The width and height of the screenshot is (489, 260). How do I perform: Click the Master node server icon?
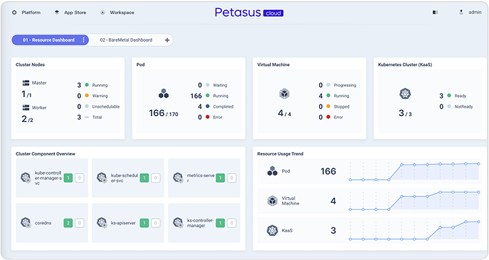[x=26, y=83]
